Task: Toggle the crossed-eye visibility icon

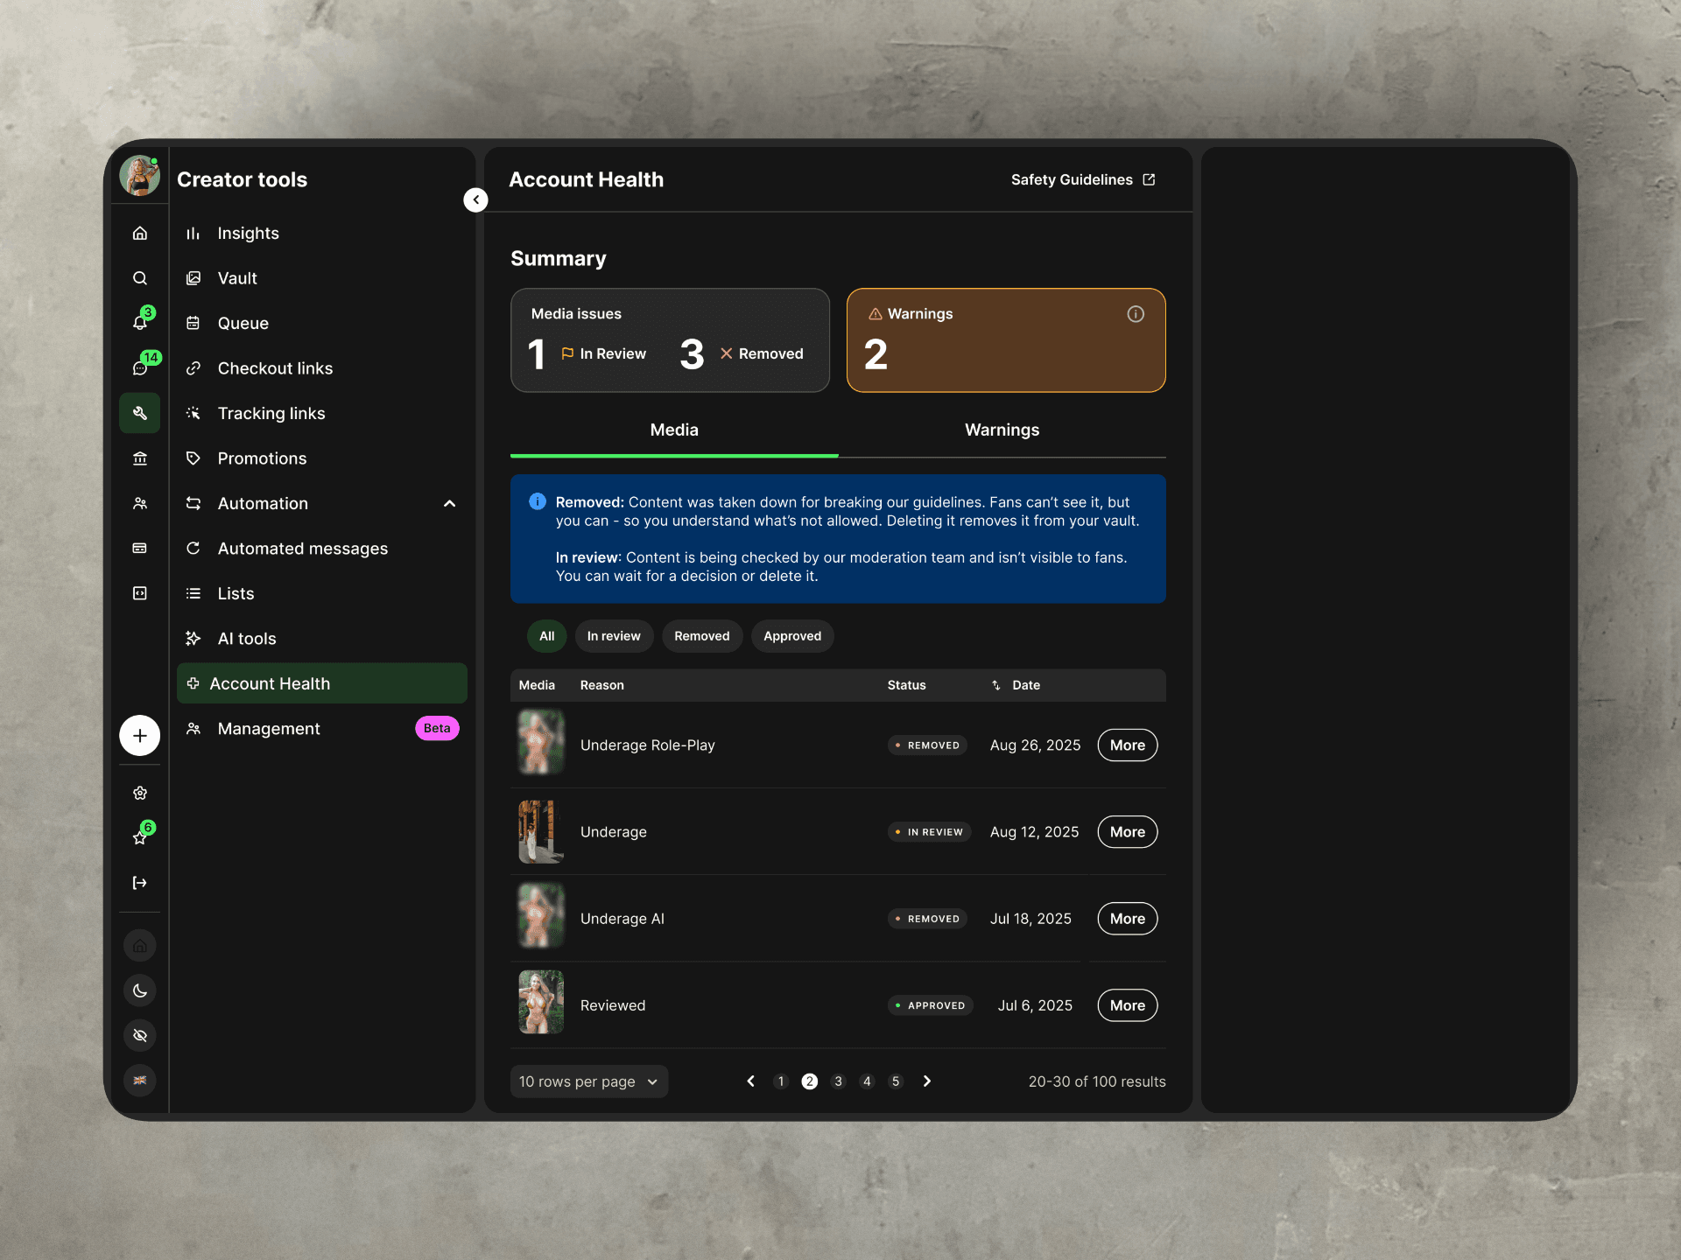Action: (x=140, y=1035)
